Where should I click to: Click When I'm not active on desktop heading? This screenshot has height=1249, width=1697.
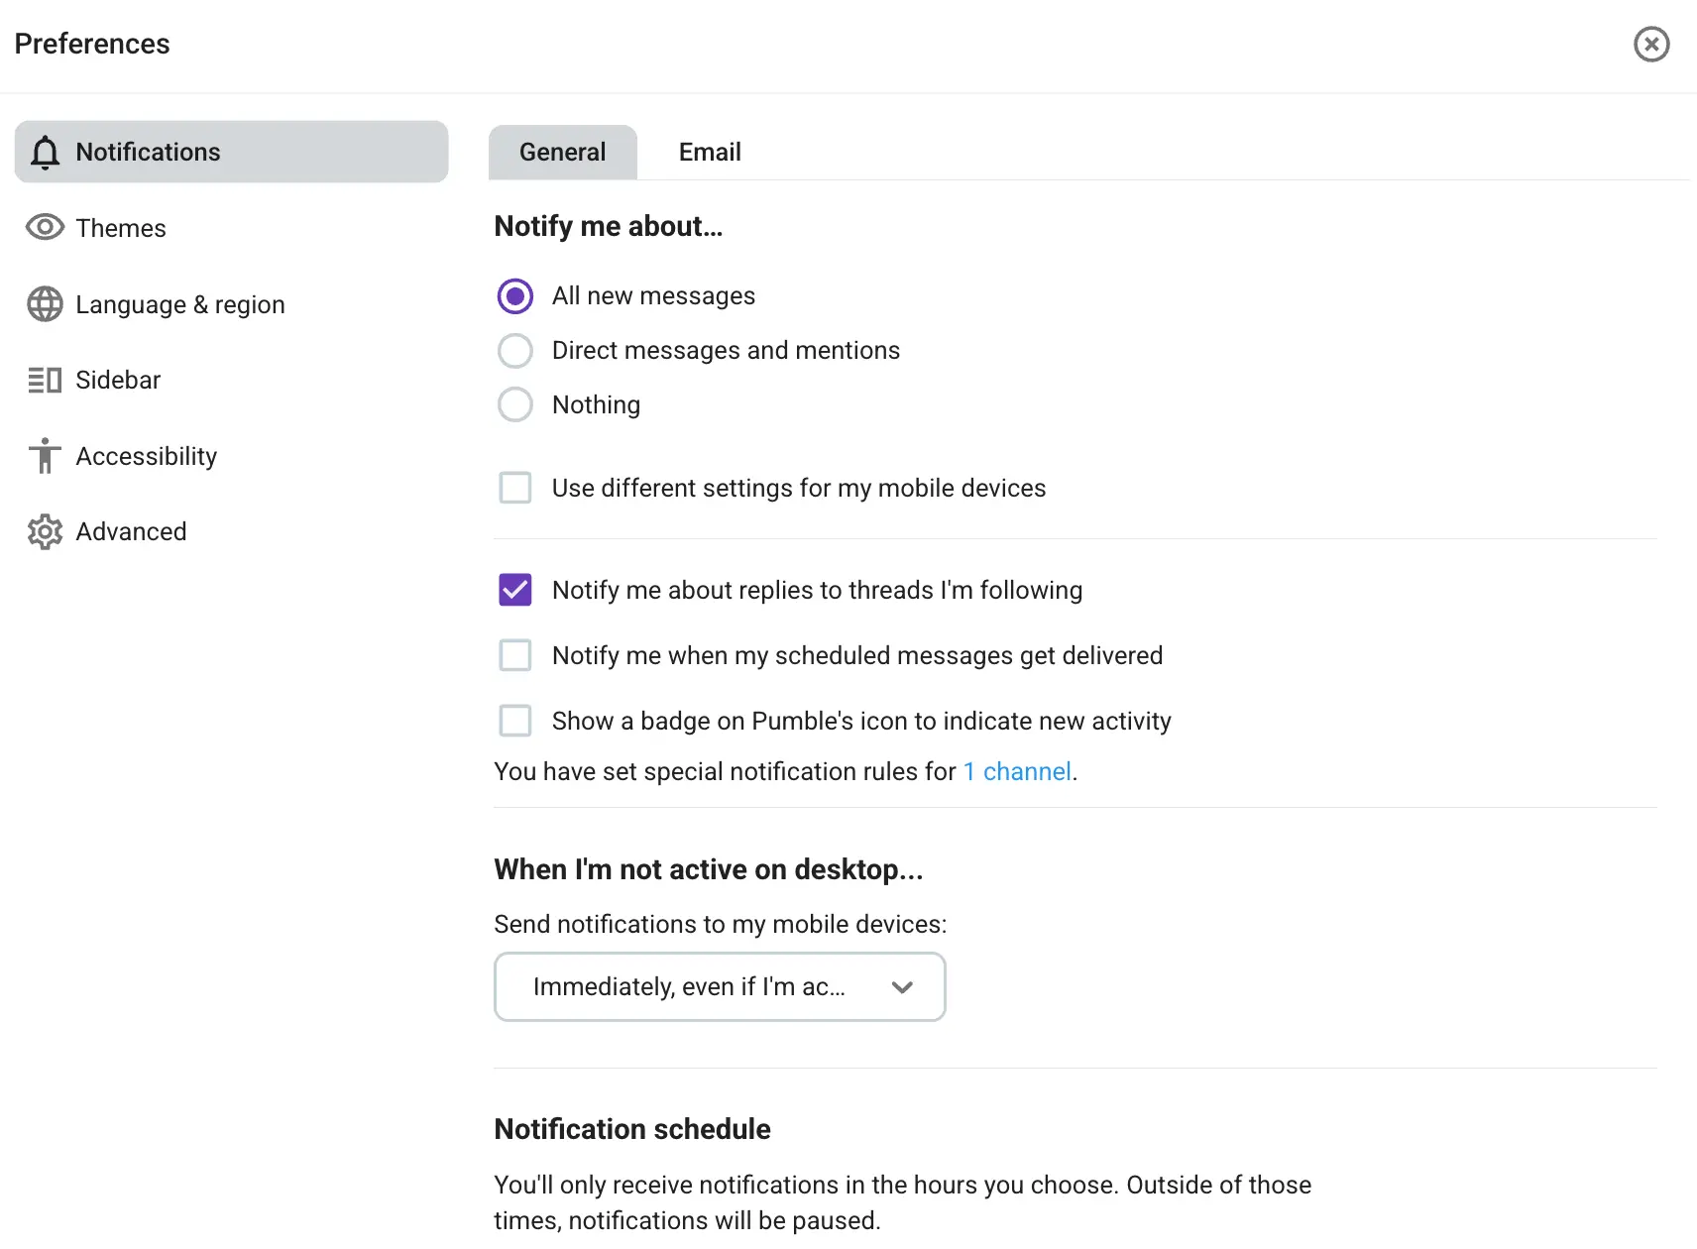(x=709, y=869)
